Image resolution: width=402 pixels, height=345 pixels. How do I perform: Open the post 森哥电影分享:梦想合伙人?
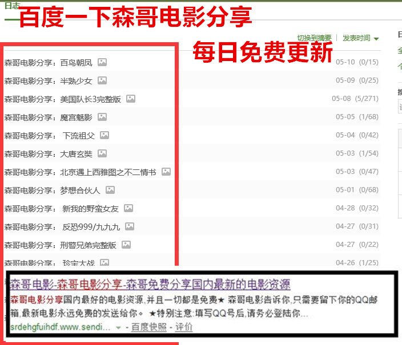(x=53, y=190)
